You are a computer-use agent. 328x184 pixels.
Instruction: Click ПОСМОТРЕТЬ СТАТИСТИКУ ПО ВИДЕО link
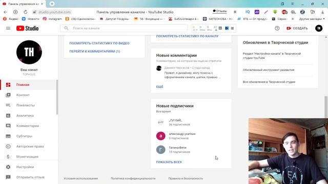[99, 43]
